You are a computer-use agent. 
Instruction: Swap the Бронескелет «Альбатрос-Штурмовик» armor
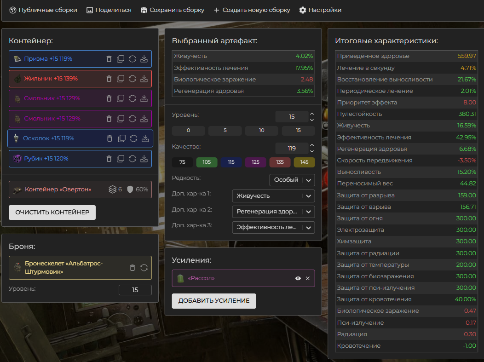pyautogui.click(x=144, y=268)
